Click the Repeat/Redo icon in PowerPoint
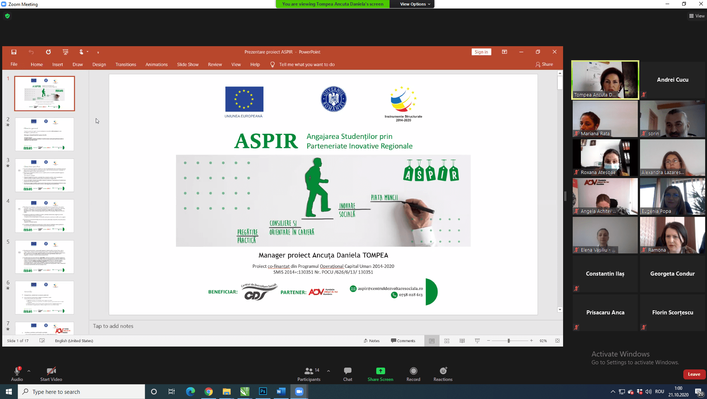Screen dimensions: 707x399 click(x=48, y=52)
